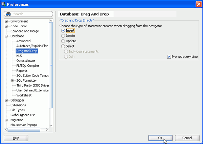Viewport: 203px width, 144px height.
Task: Pick the Join radio option
Action: (66, 57)
